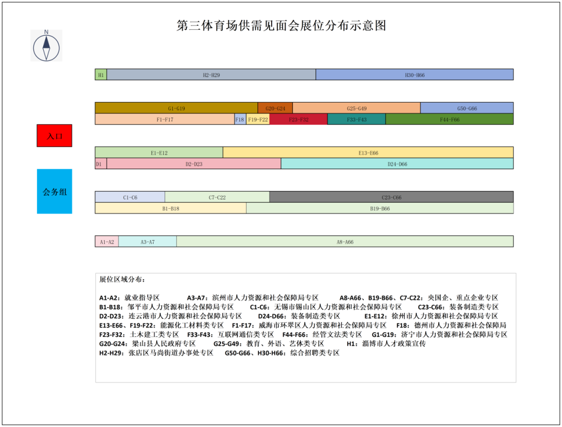Select the pink A1-A2 booth block
The width and height of the screenshot is (562, 427).
[107, 242]
